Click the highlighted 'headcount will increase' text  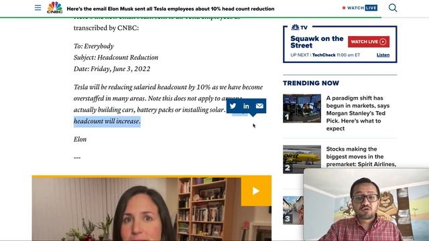click(x=107, y=121)
